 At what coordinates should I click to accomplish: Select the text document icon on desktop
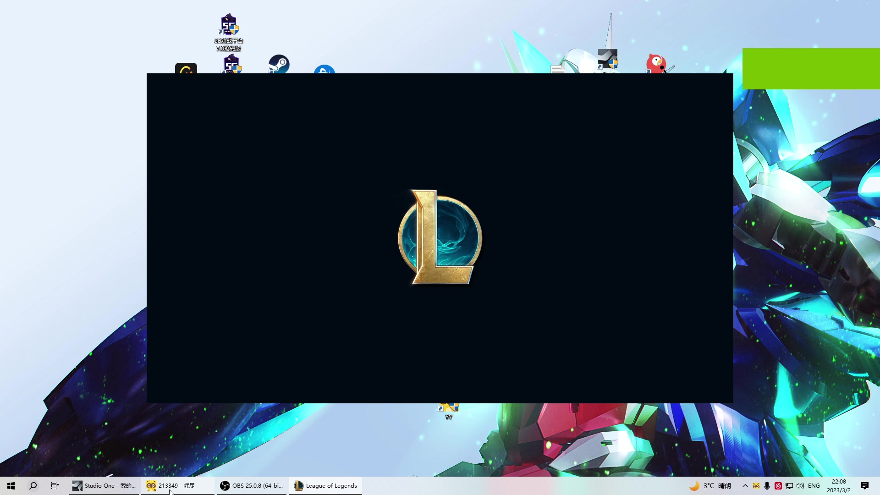(x=558, y=69)
